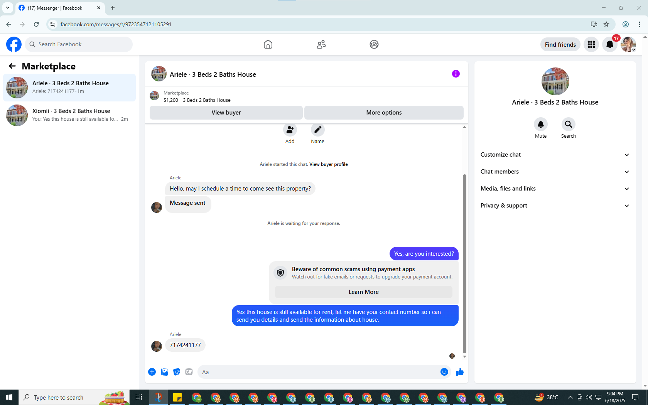Image resolution: width=648 pixels, height=405 pixels.
Task: Expand the Chat members section
Action: click(555, 172)
